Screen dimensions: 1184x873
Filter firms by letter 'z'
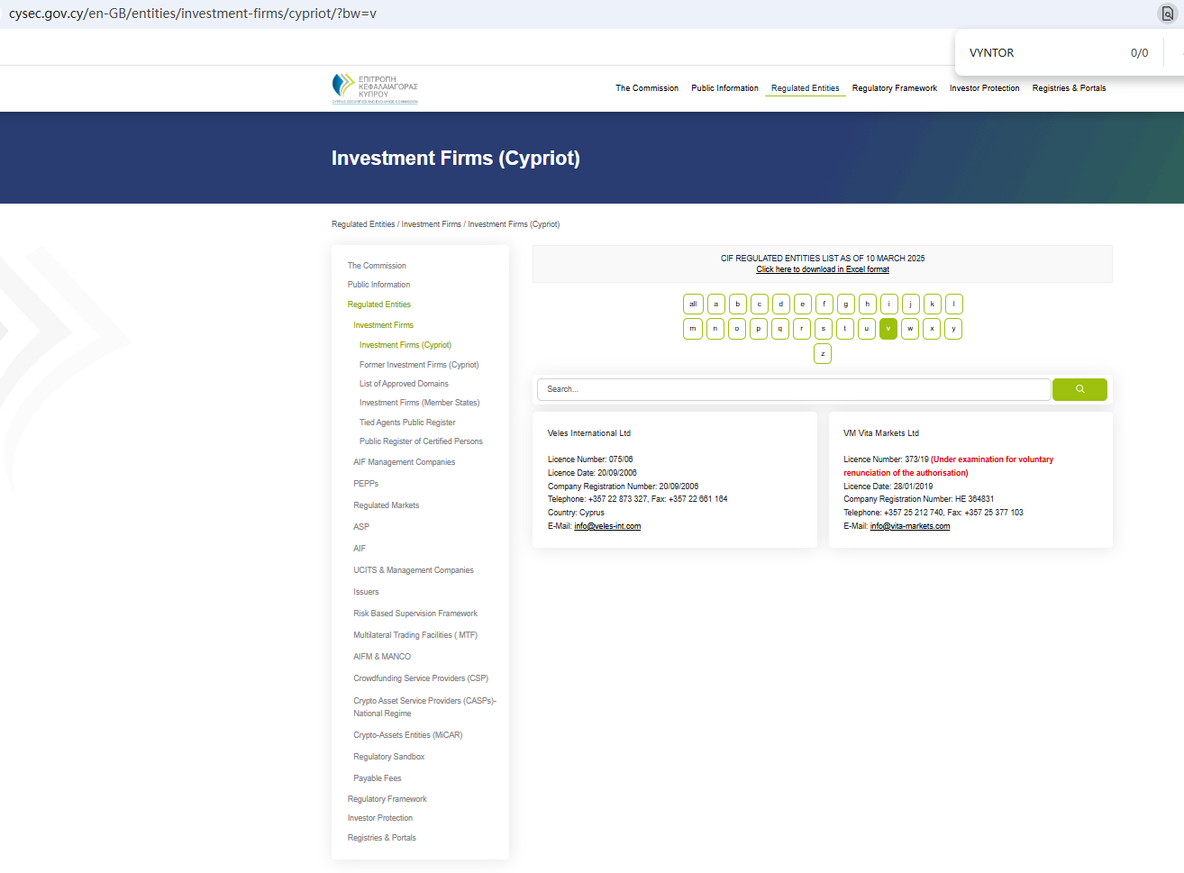point(823,354)
